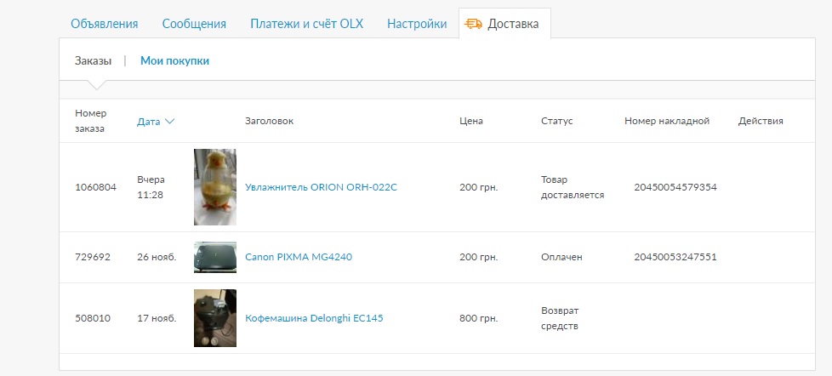Open Платежи и счёт OLX tab
Viewport: 832px width, 376px height.
pyautogui.click(x=306, y=24)
